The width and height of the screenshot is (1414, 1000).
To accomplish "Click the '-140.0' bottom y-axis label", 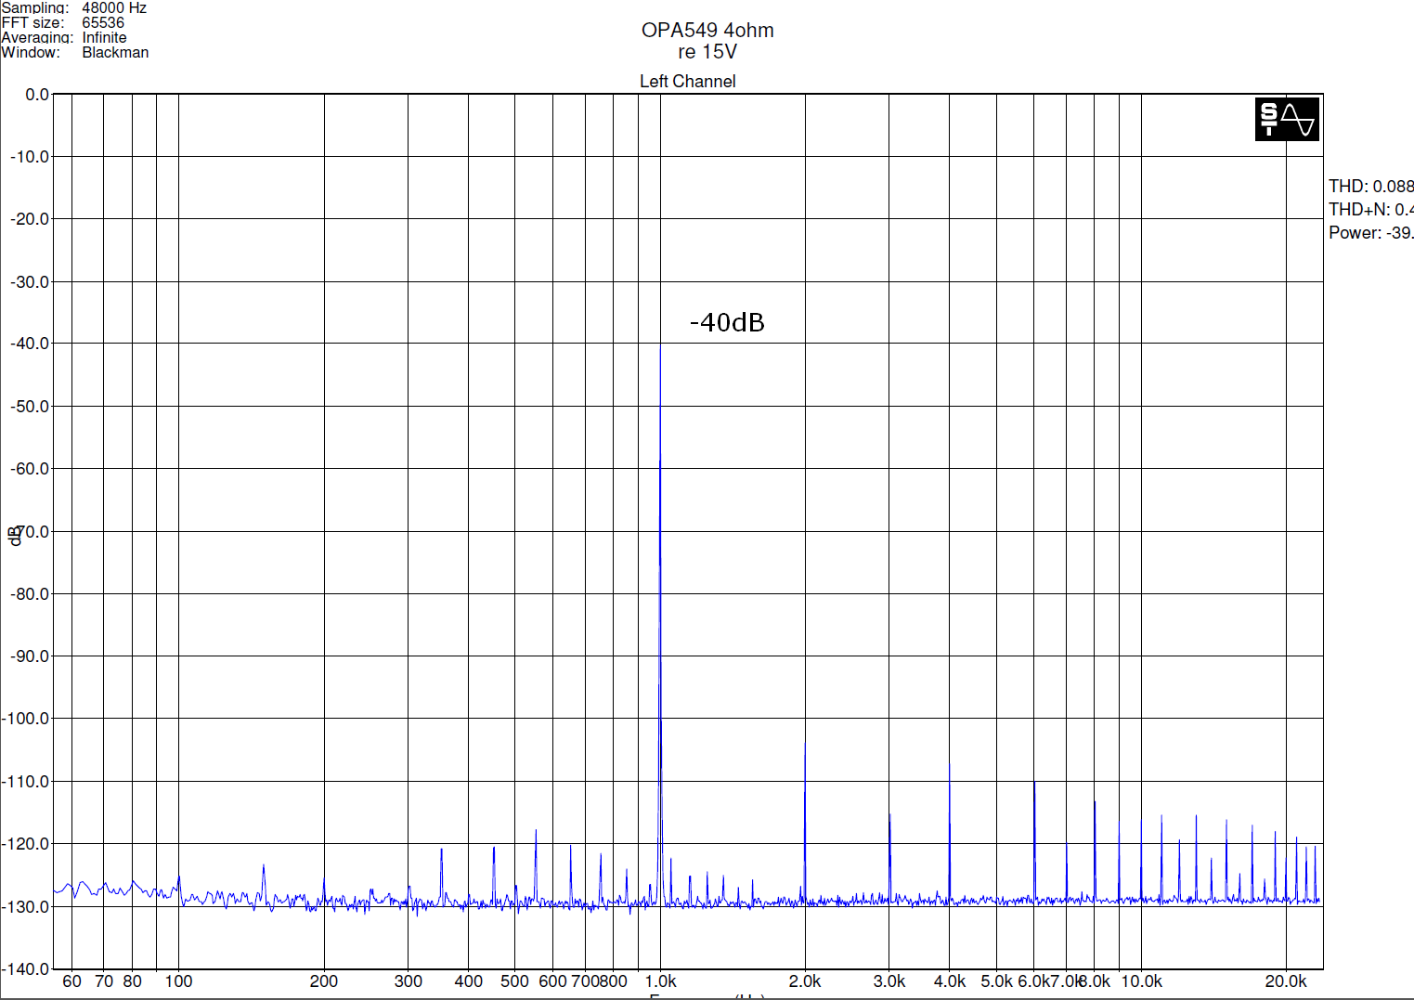I will (26, 968).
